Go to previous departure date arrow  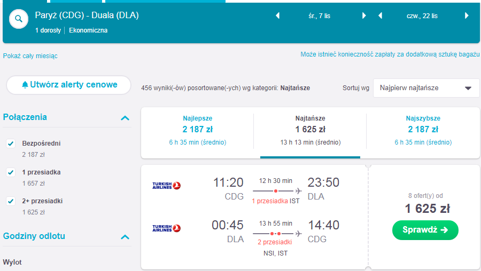click(277, 15)
